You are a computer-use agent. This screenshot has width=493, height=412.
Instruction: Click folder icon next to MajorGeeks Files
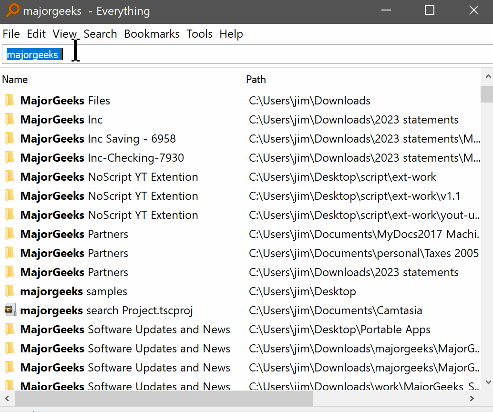pos(10,101)
